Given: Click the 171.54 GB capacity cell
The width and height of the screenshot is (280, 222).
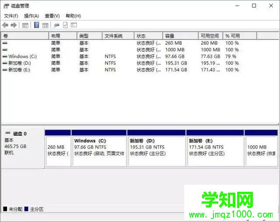Looking at the screenshot, I should pyautogui.click(x=176, y=70).
